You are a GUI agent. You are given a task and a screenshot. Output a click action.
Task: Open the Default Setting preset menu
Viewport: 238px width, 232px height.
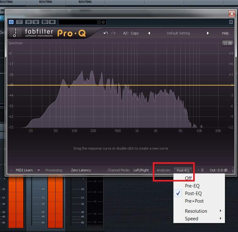click(x=178, y=33)
